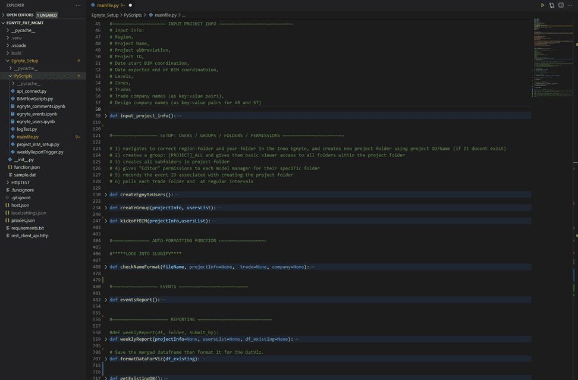This screenshot has width=578, height=380.
Task: Click the notebook icon beside egnyte_comments.ipynb
Action: click(x=13, y=106)
